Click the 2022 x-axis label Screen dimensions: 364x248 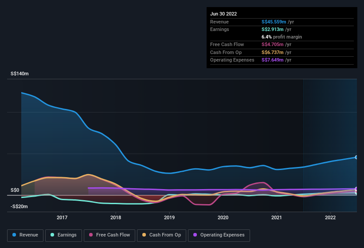tap(330, 217)
